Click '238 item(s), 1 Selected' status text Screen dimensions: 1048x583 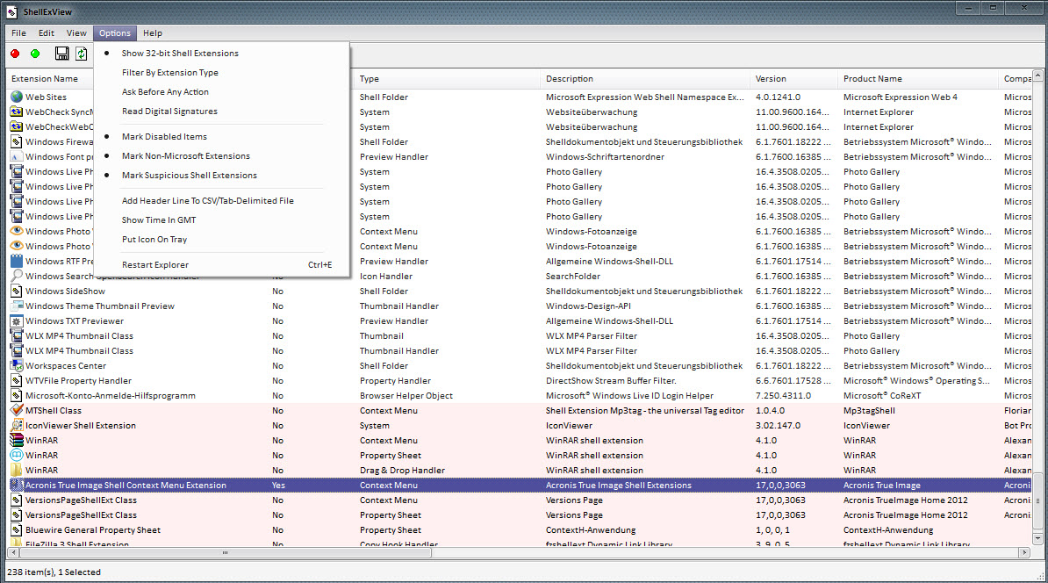click(x=54, y=572)
